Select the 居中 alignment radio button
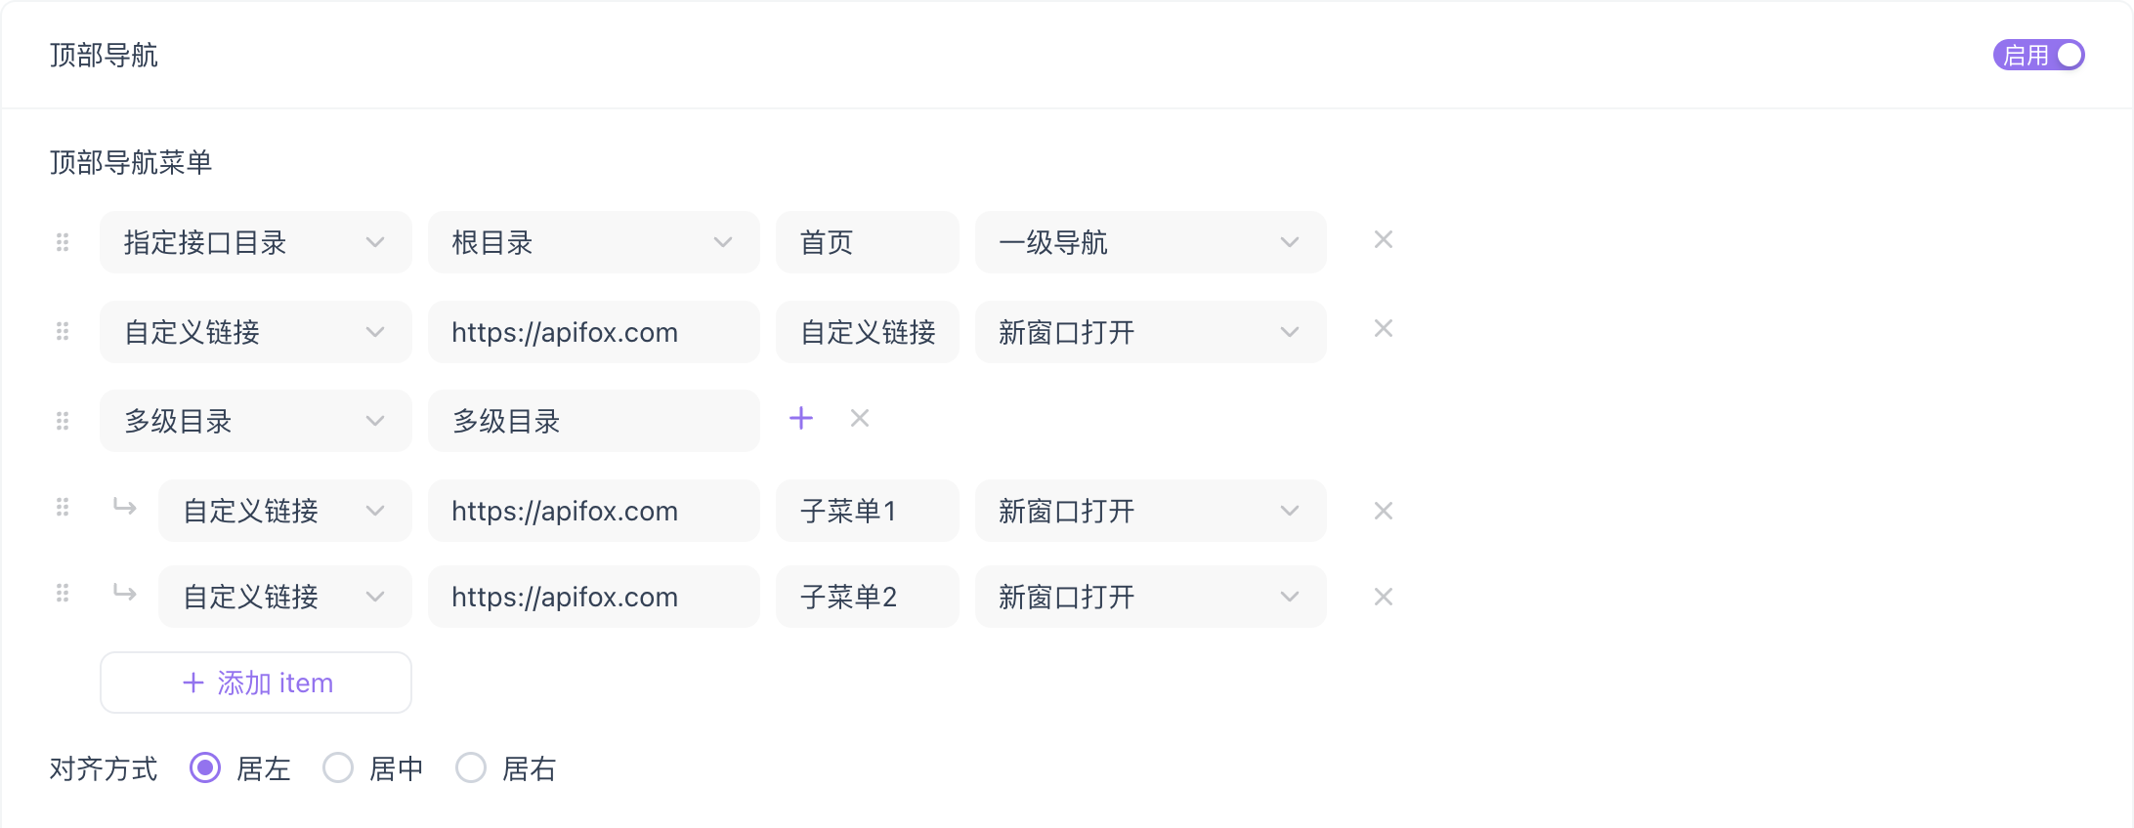 pos(338,768)
